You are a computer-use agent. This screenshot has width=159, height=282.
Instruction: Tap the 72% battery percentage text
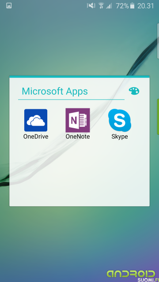(x=122, y=6)
